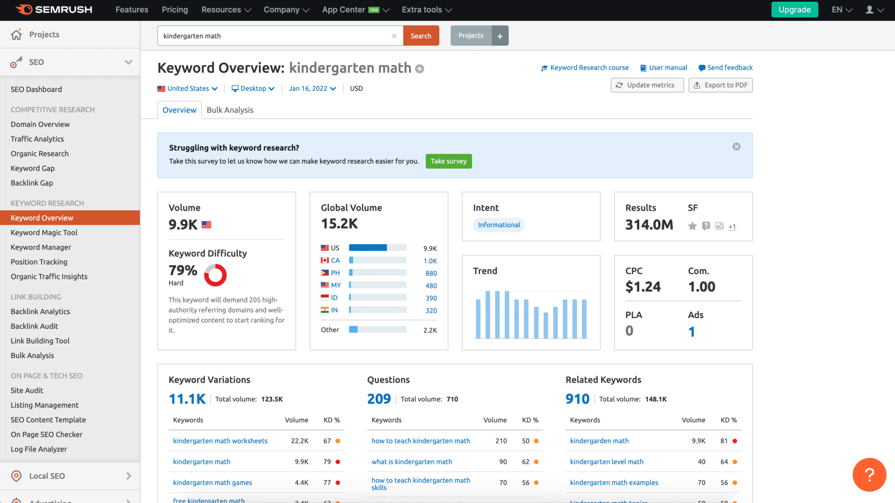Switch to the Bulk Analysis tab

[230, 110]
